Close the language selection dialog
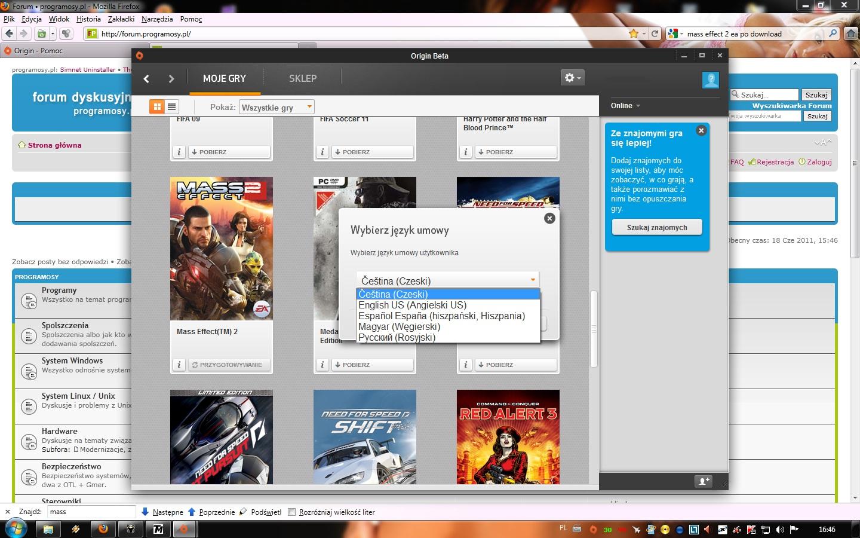Image resolution: width=860 pixels, height=538 pixels. click(549, 218)
